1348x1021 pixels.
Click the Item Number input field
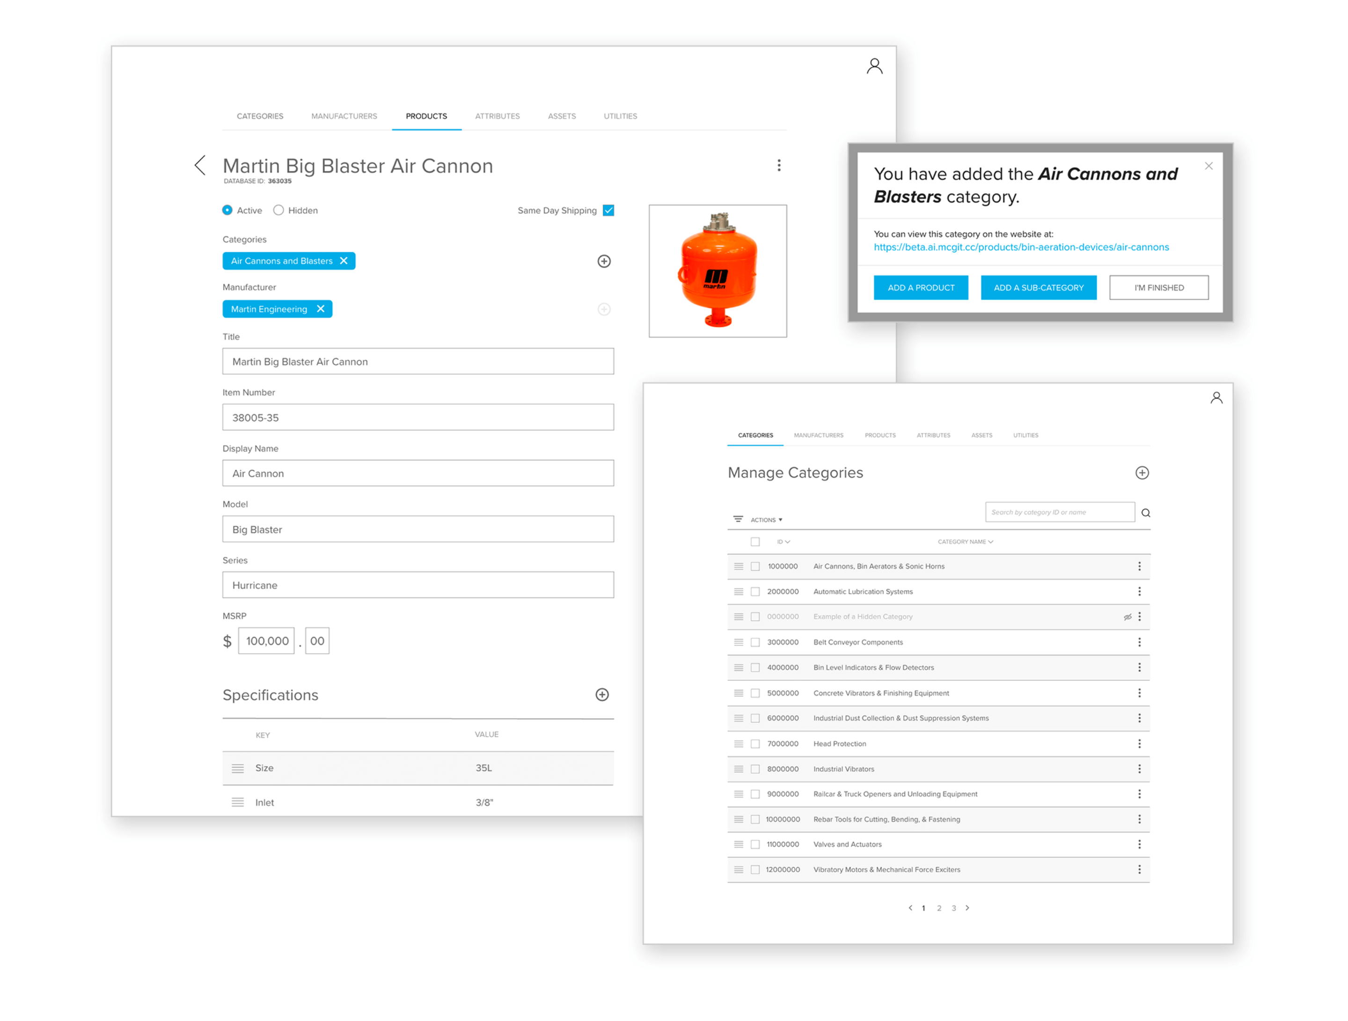click(x=418, y=417)
